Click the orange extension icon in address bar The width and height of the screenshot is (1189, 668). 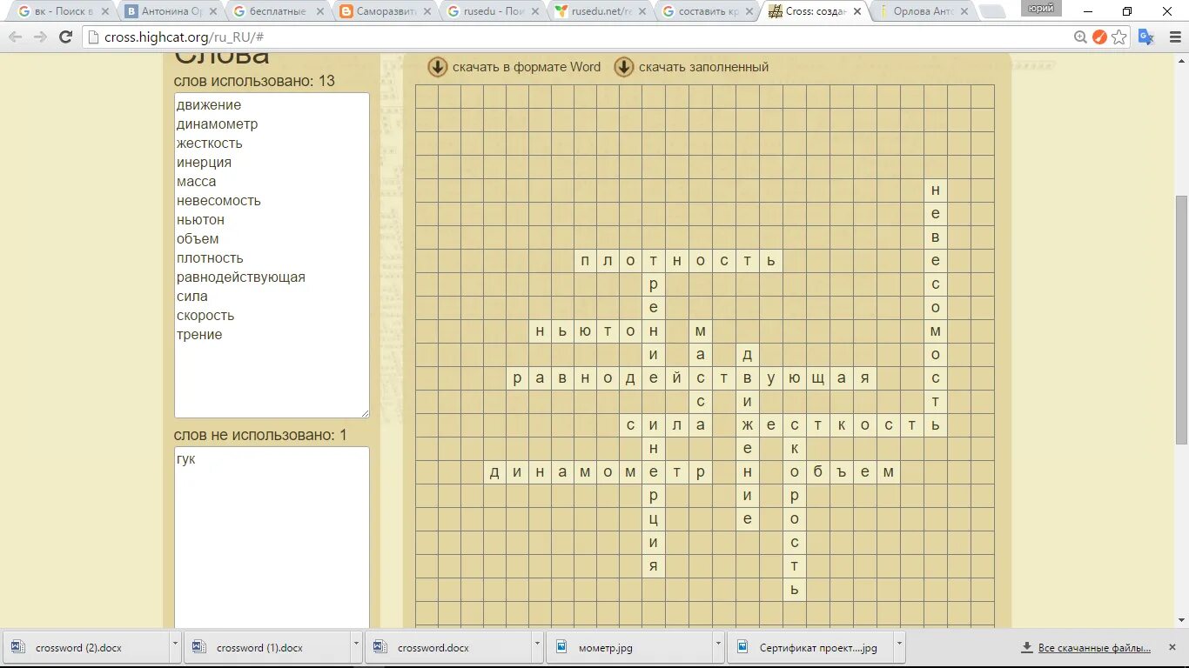(1099, 37)
